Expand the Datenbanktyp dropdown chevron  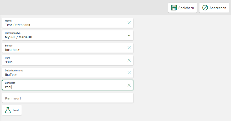[x=129, y=35]
